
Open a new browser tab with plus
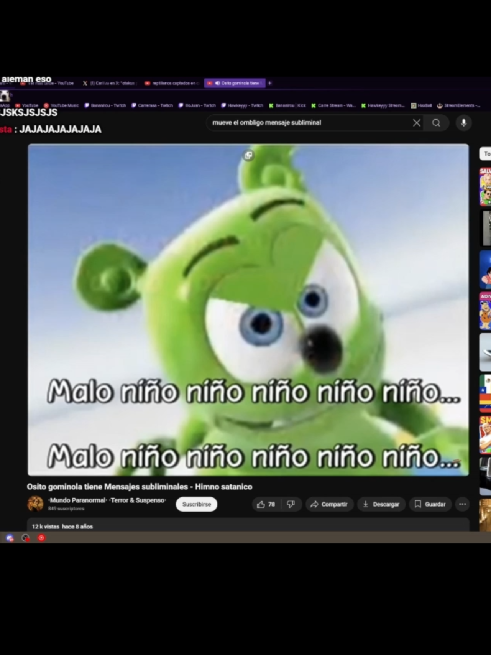[270, 83]
